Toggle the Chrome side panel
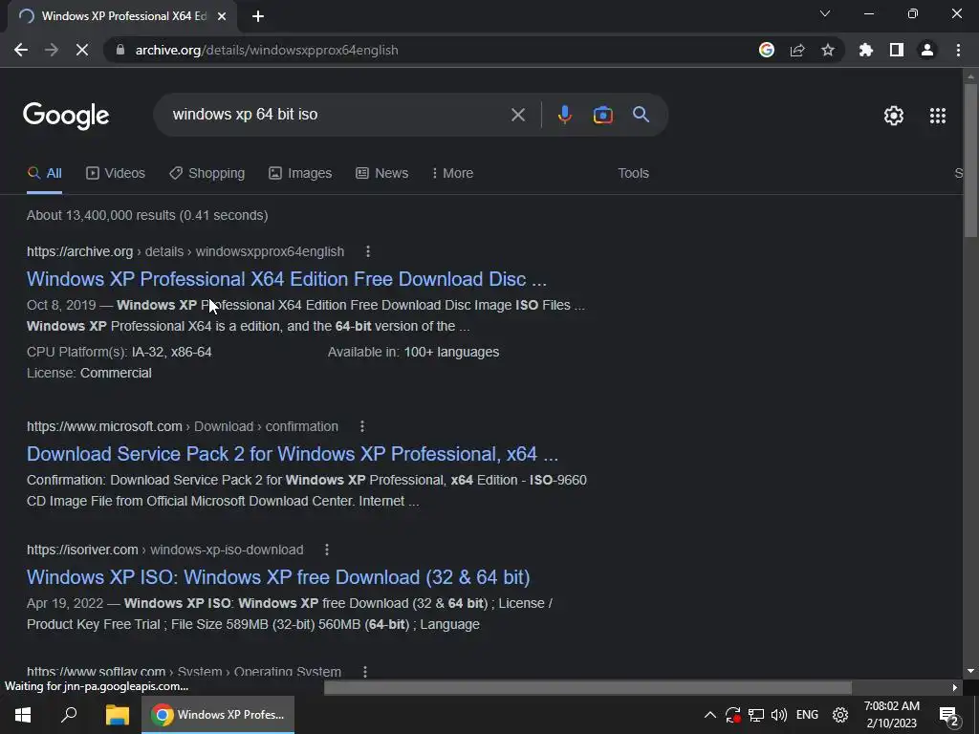This screenshot has height=734, width=979. pyautogui.click(x=897, y=50)
